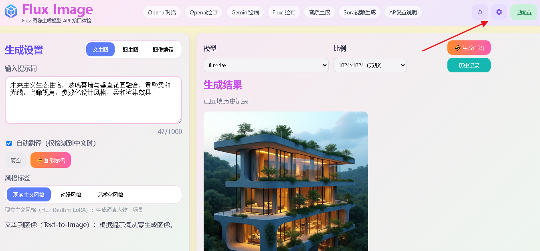Open the Sora视频生成 nav item
This screenshot has width=540, height=251.
(360, 12)
